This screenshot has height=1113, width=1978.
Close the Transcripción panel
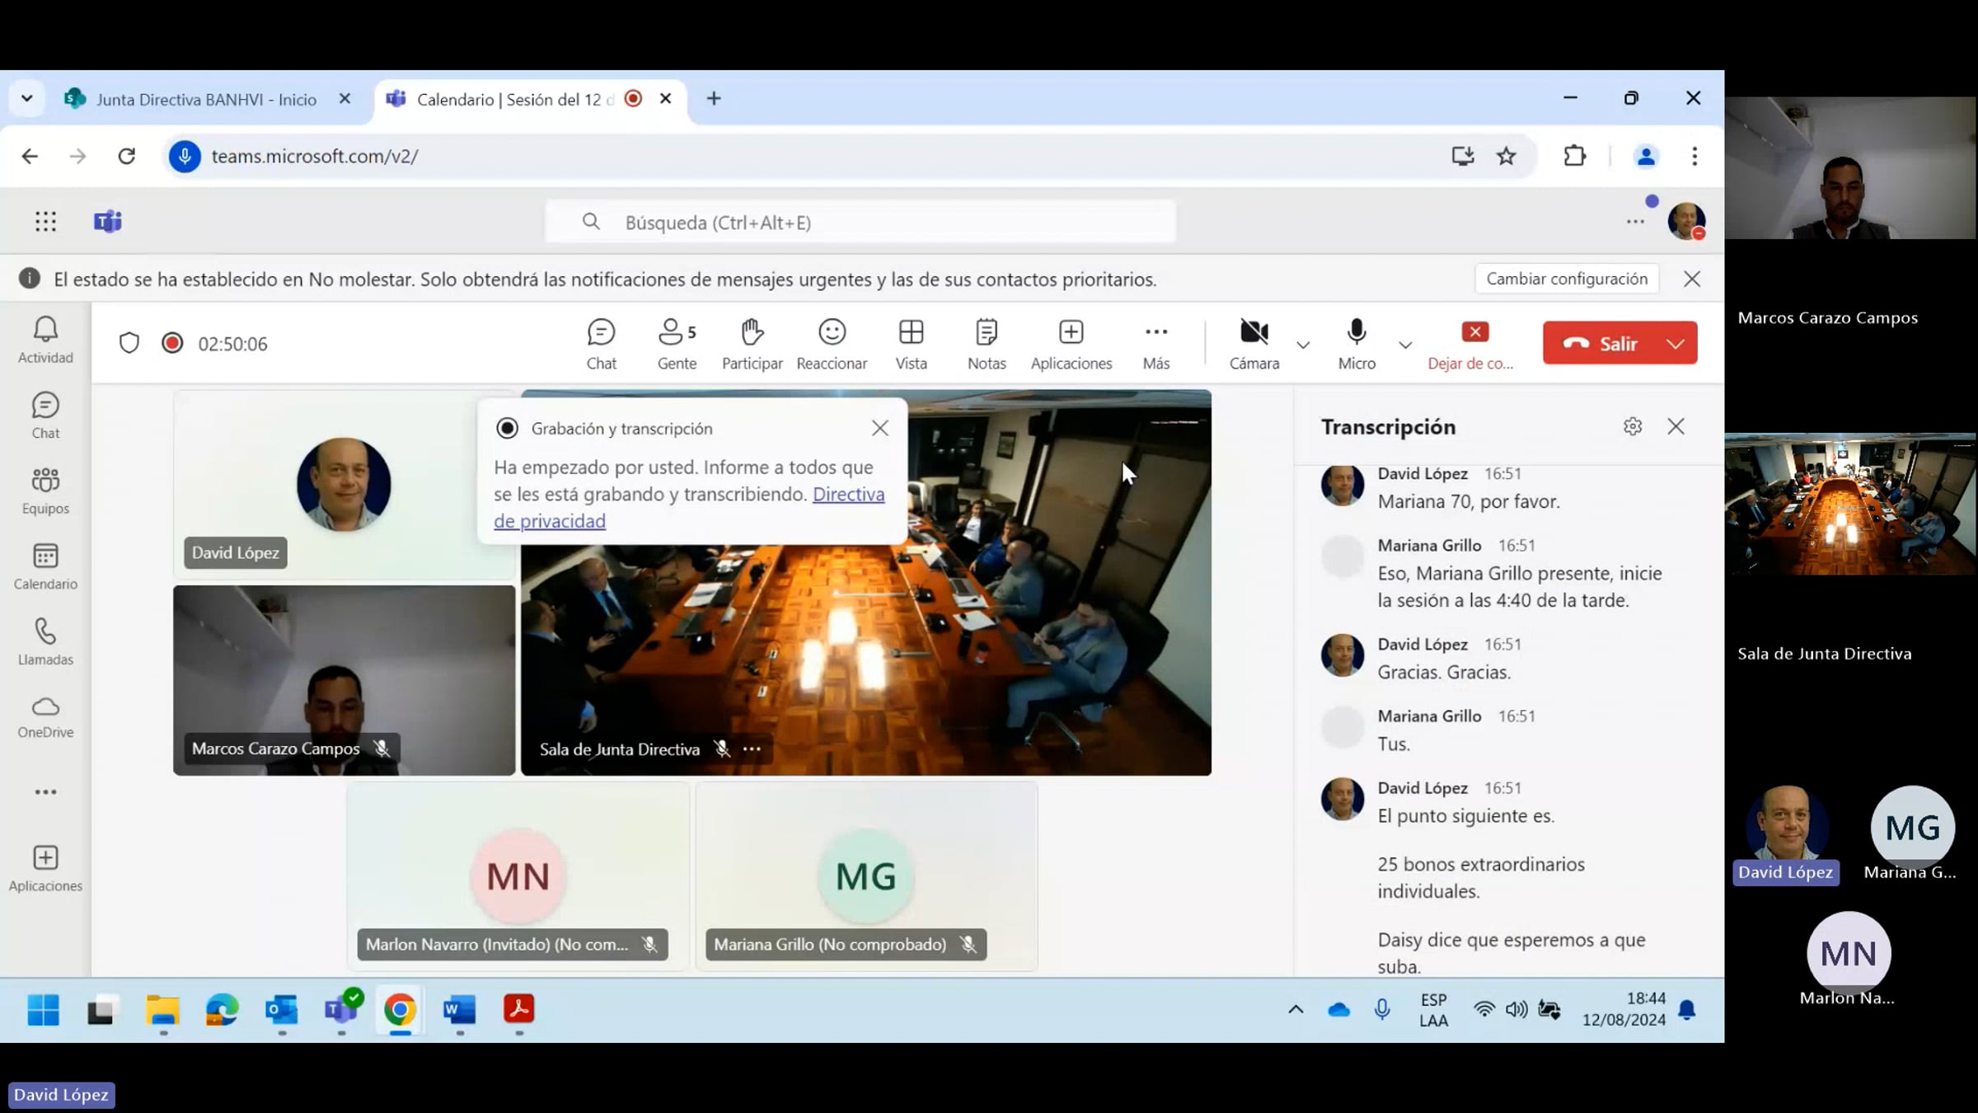pos(1676,426)
